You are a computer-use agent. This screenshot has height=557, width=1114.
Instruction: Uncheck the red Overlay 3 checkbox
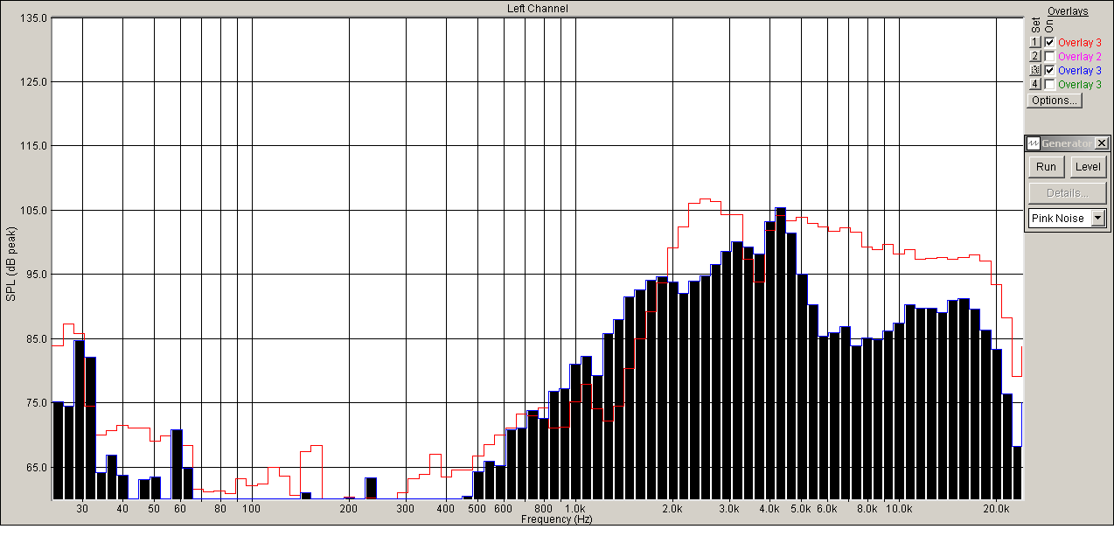(1049, 42)
